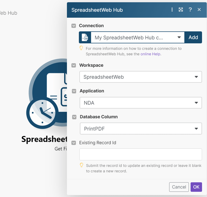Collapse the Workspace section toggle
Screen dimensions: 207x197
click(74, 65)
